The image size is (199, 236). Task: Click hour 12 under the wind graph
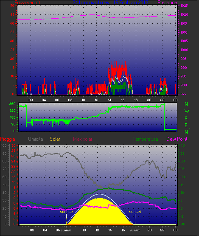pyautogui.click(x=96, y=100)
